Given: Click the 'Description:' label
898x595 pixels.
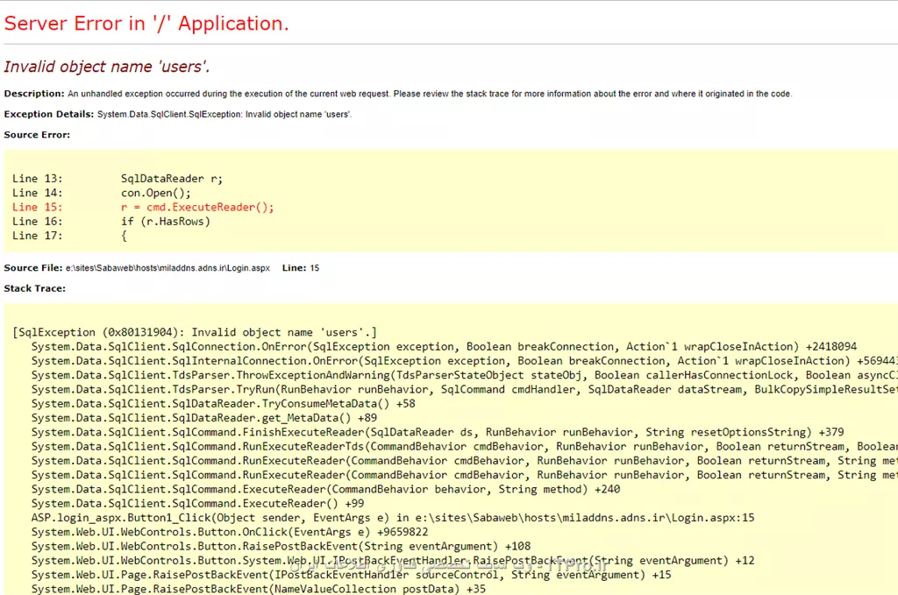Looking at the screenshot, I should point(34,93).
